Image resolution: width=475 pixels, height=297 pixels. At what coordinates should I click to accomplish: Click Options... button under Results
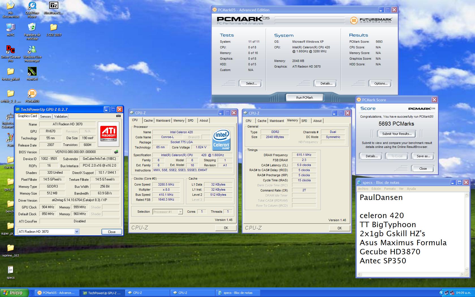(381, 83)
